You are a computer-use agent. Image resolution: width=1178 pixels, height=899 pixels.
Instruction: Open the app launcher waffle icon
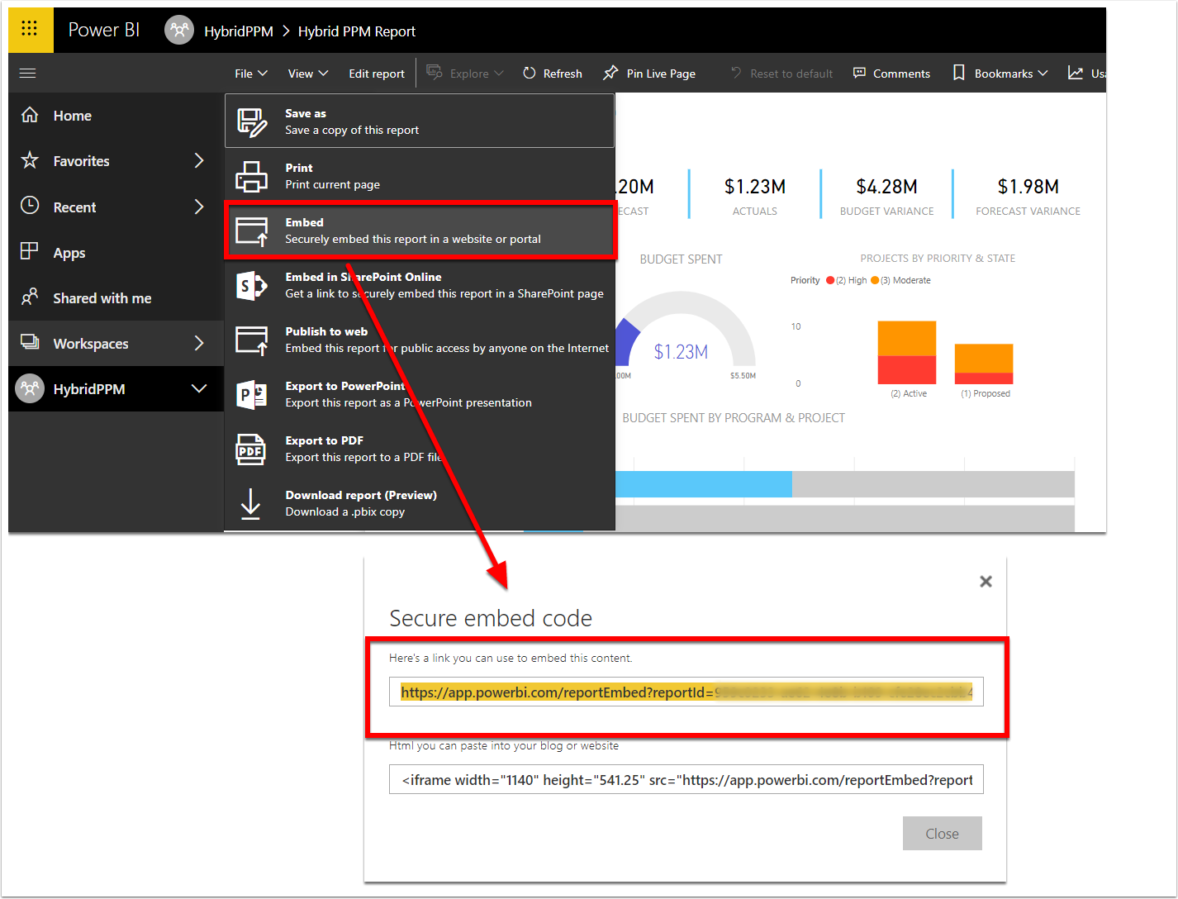pyautogui.click(x=30, y=30)
